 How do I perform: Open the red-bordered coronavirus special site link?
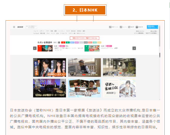coord(84,38)
